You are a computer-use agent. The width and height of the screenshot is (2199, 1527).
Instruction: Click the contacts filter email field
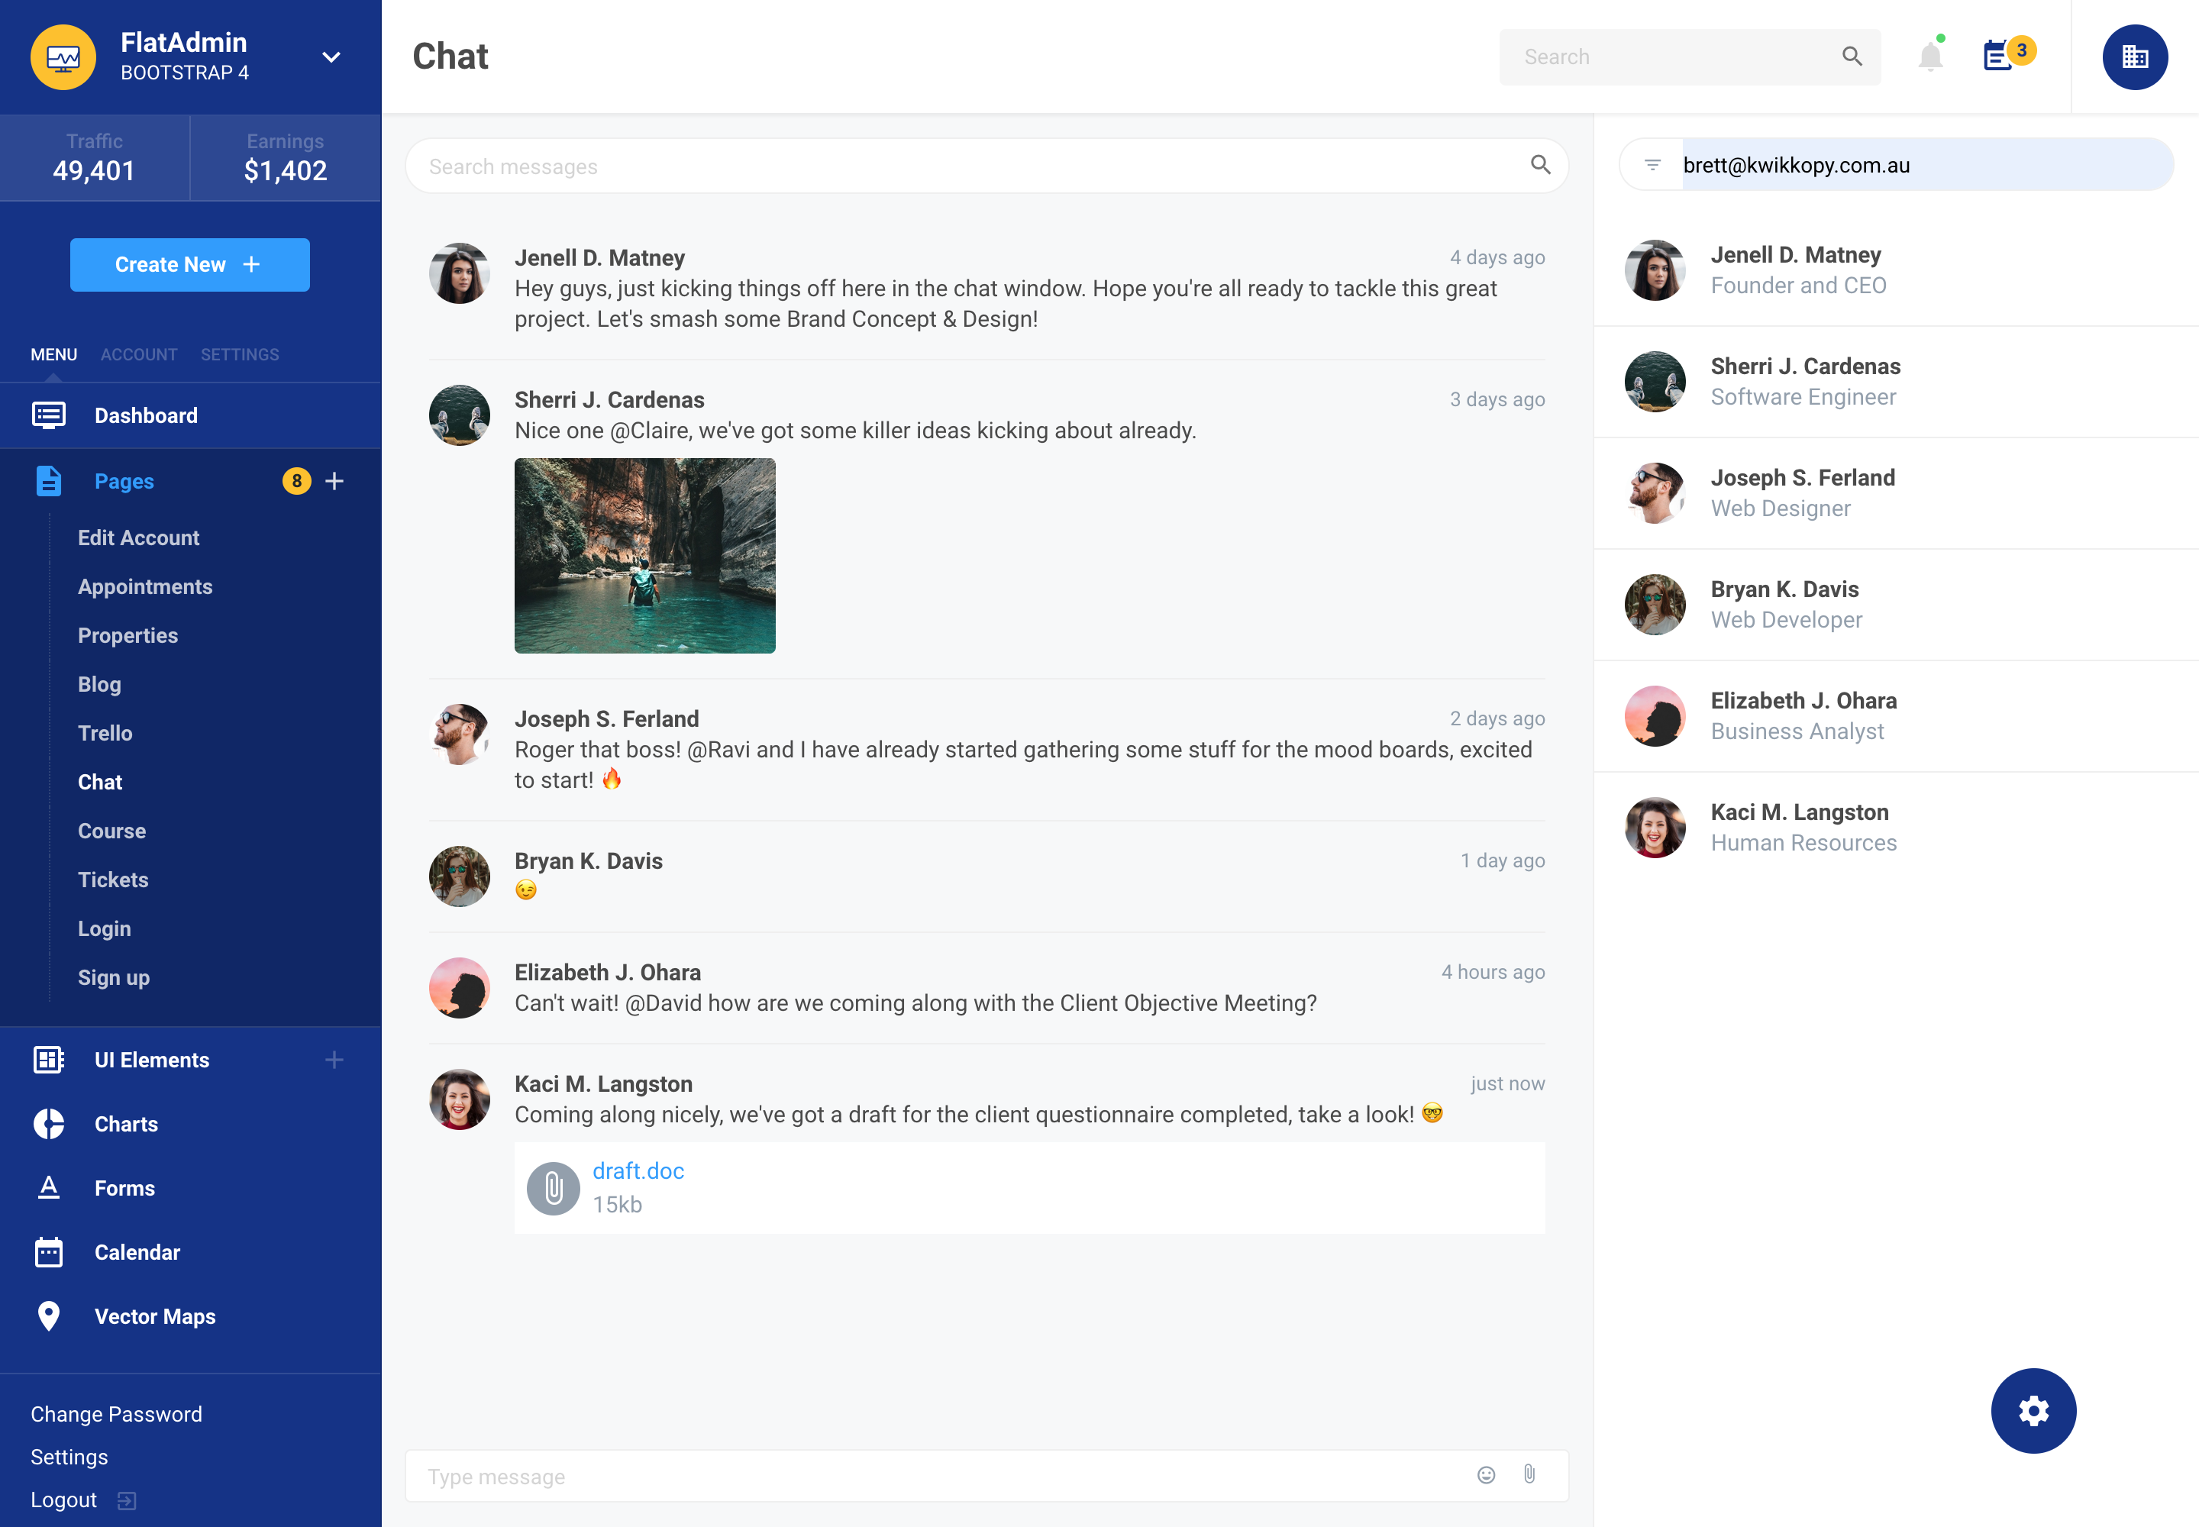(x=1927, y=165)
